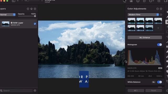Click the ML Enhance button
168x94 pixels.
(145, 38)
